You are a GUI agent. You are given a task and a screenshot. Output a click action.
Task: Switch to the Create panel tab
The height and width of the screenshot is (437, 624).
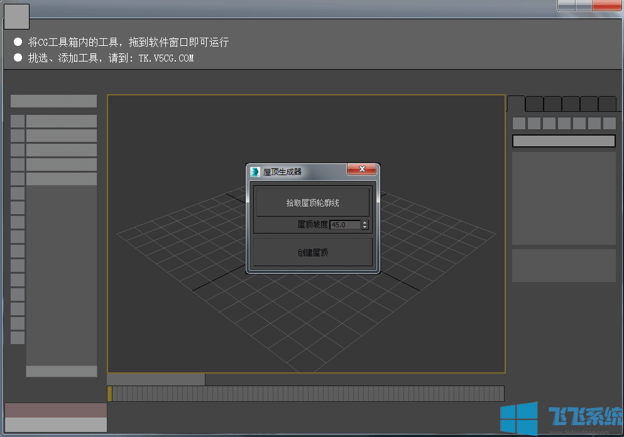pos(517,104)
